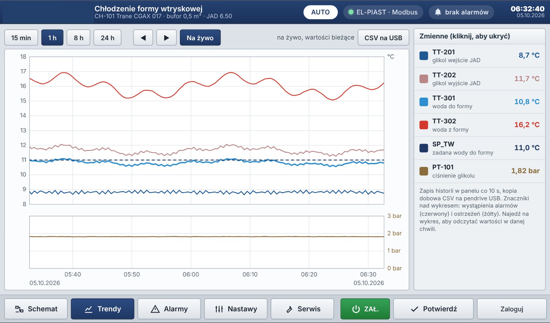The image size is (550, 323).
Task: Step chart back with left arrow
Action: pos(143,38)
